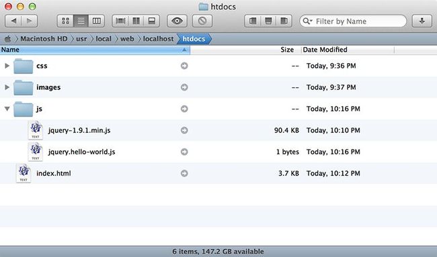Sort by Name column header

click(95, 50)
